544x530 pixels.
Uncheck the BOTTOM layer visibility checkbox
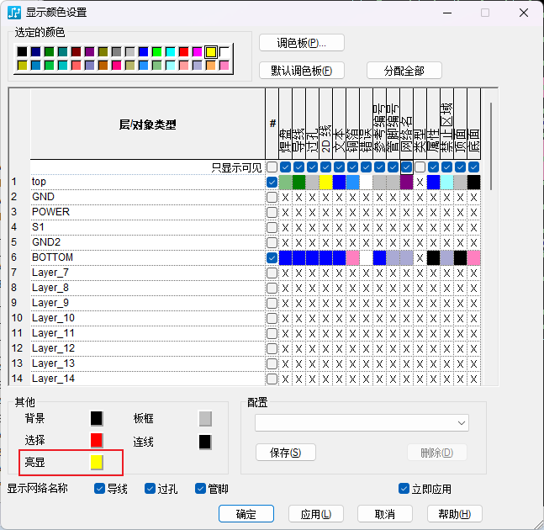pos(272,257)
